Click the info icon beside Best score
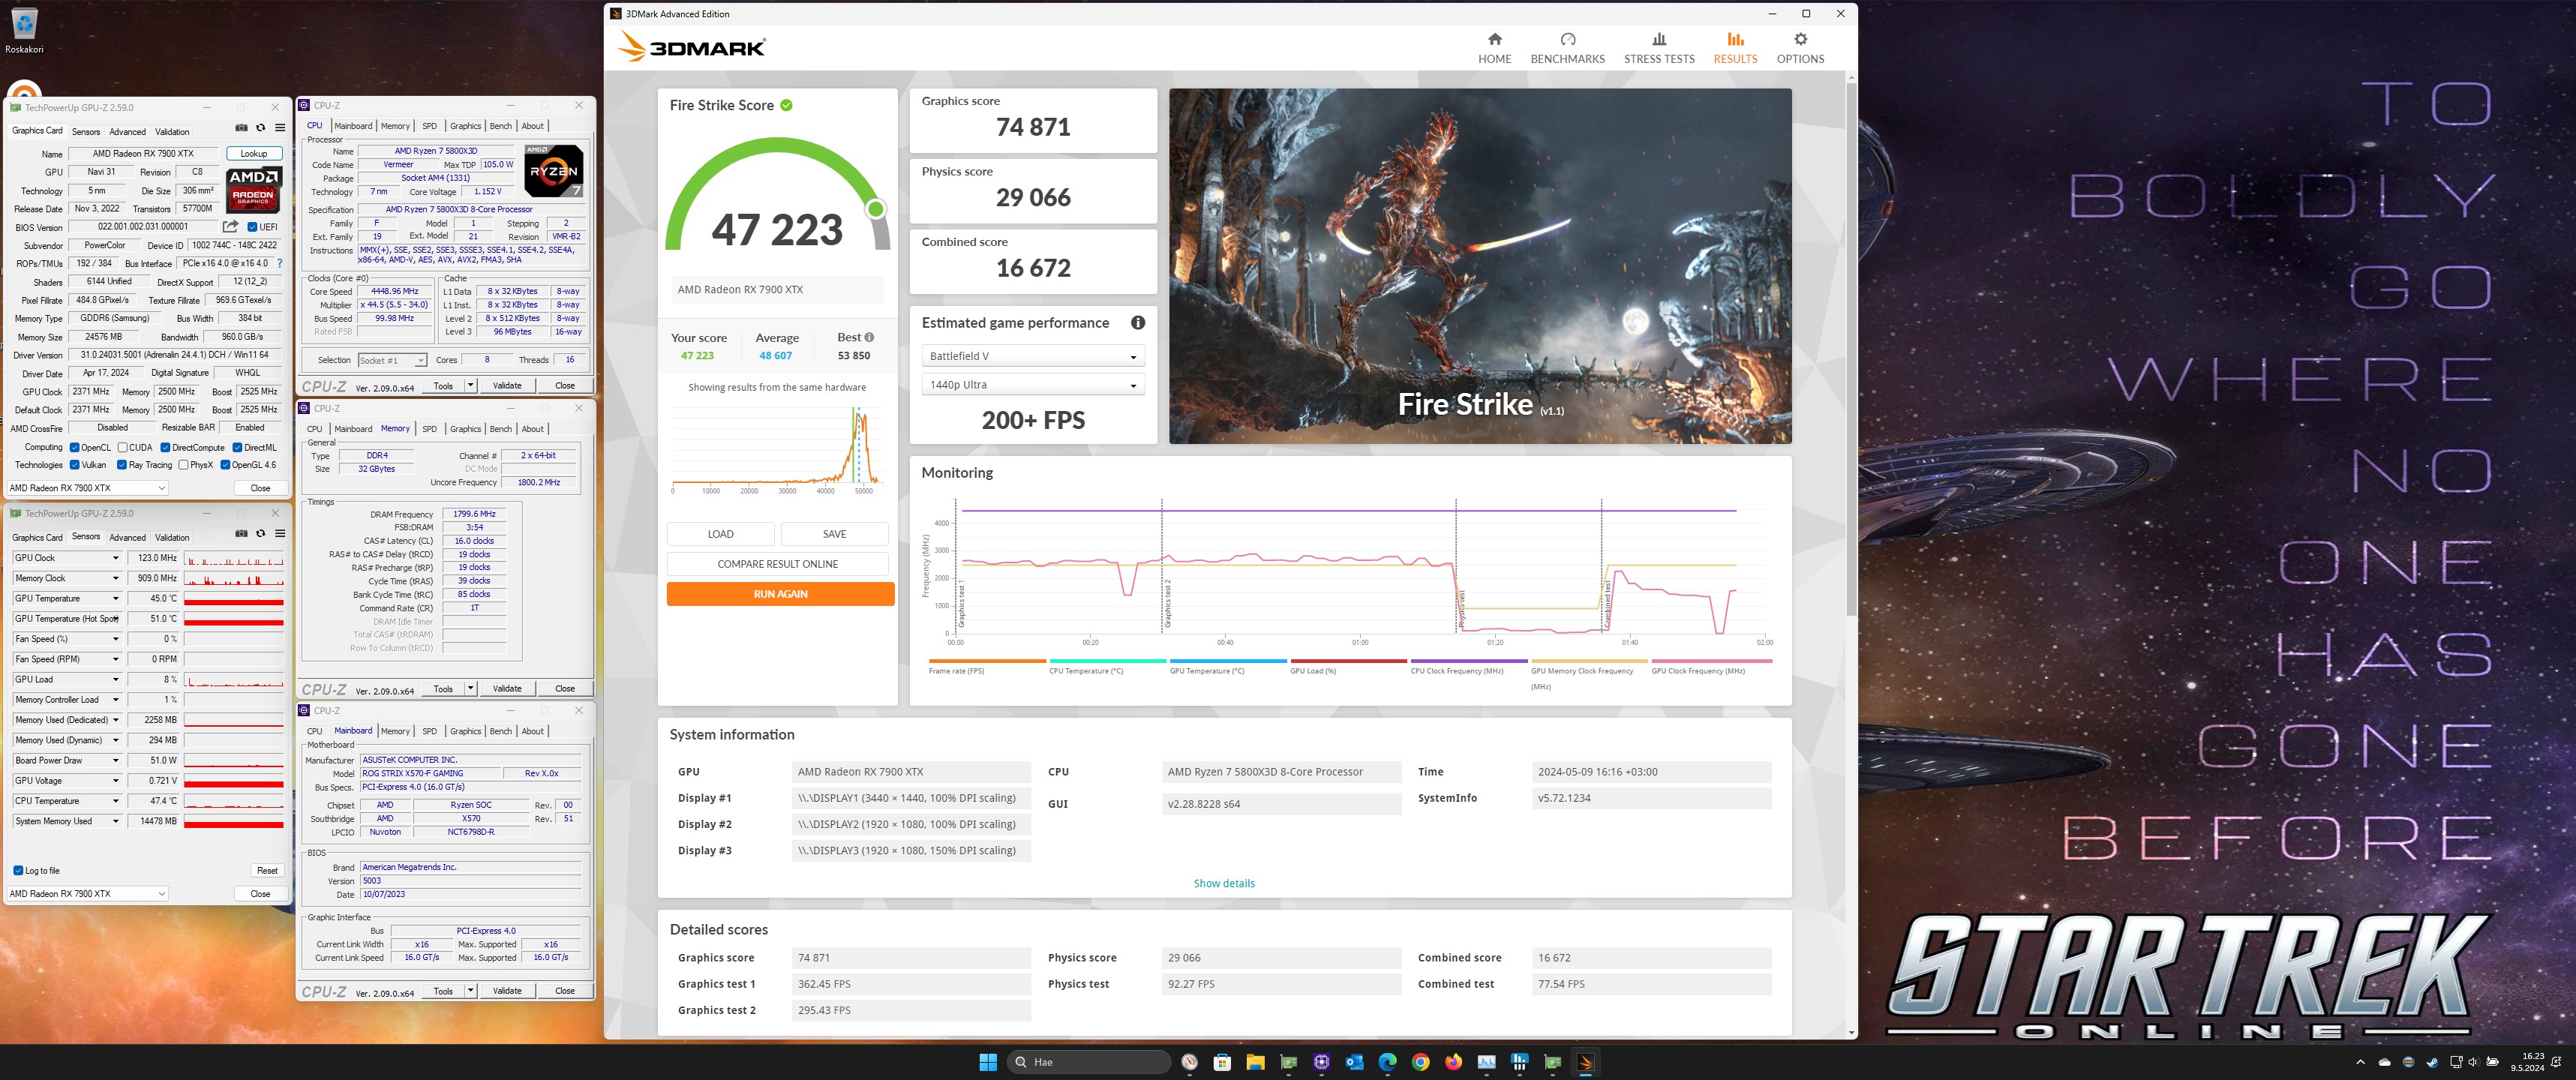2576x1080 pixels. [869, 337]
